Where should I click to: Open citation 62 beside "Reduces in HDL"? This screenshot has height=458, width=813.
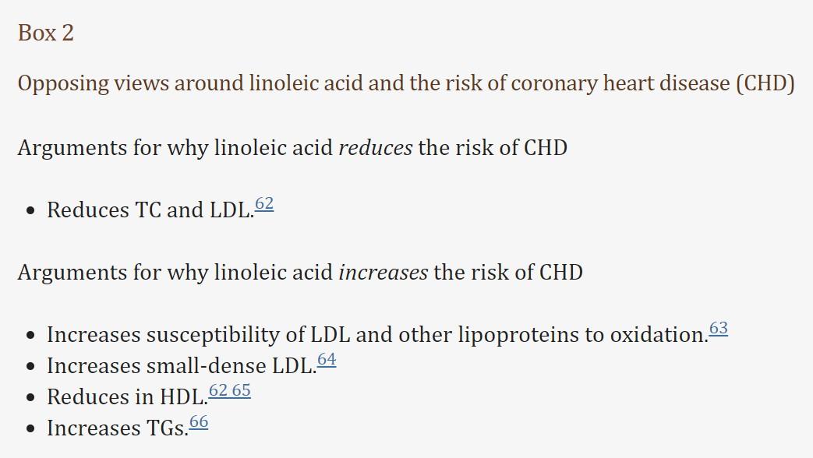coord(218,391)
